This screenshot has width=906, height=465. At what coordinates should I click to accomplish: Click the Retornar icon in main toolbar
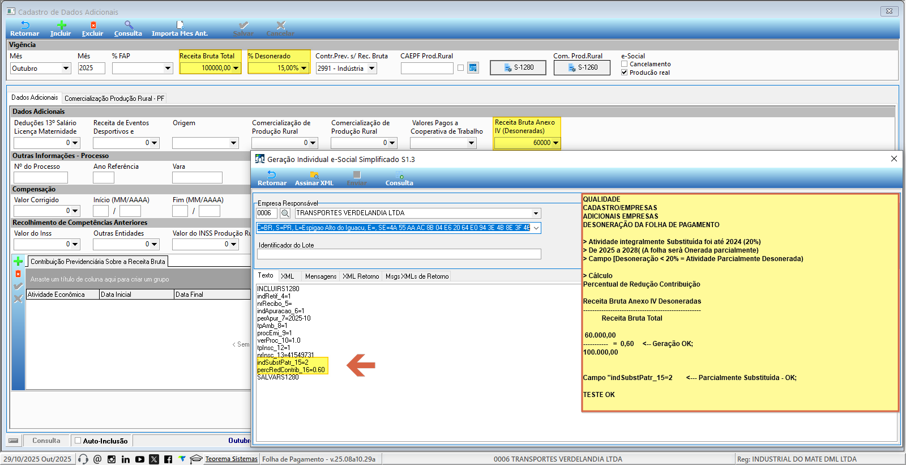[x=25, y=25]
